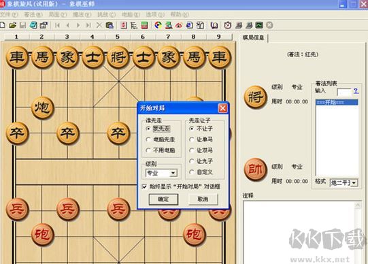The height and width of the screenshot is (264, 368).
Task: Click the red 帥 side avatar
Action: [255, 169]
